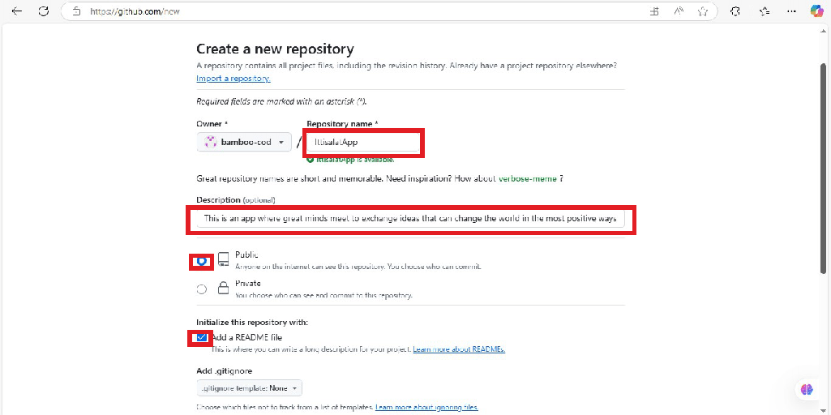This screenshot has height=415, width=831.
Task: Open the floating brain assistant icon
Action: coord(807,390)
